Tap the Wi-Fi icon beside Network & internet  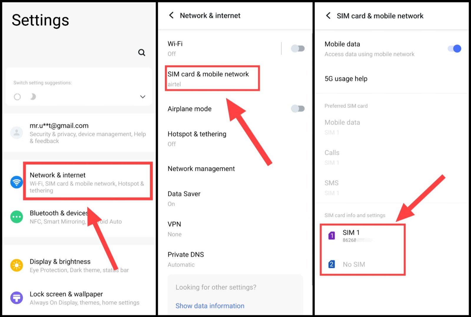[x=16, y=182]
